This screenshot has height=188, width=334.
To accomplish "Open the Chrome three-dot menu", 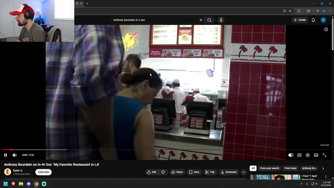I will click(330, 11).
